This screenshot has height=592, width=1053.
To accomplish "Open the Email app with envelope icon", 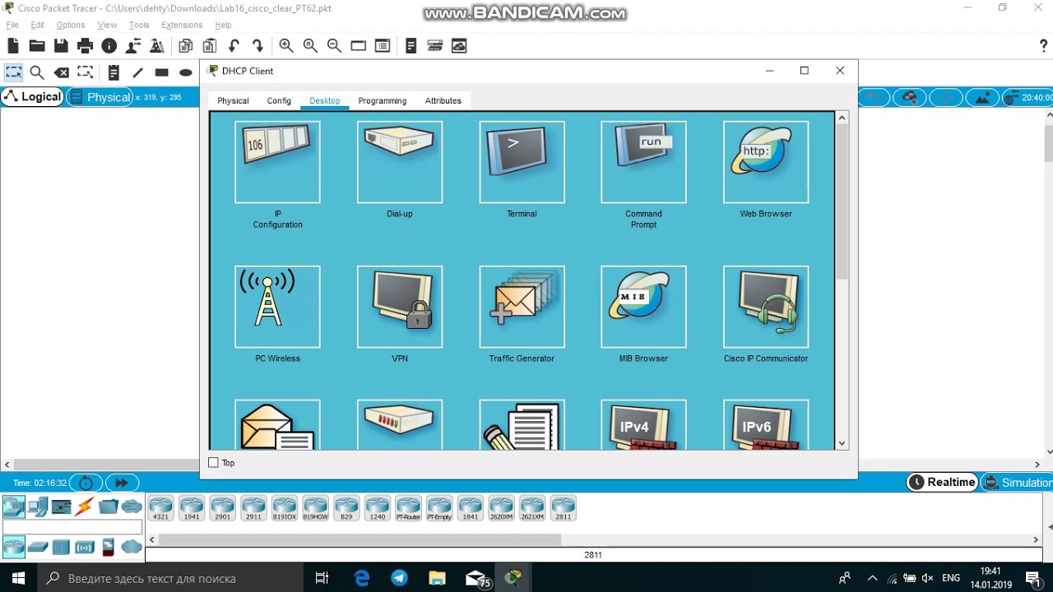I will [277, 425].
